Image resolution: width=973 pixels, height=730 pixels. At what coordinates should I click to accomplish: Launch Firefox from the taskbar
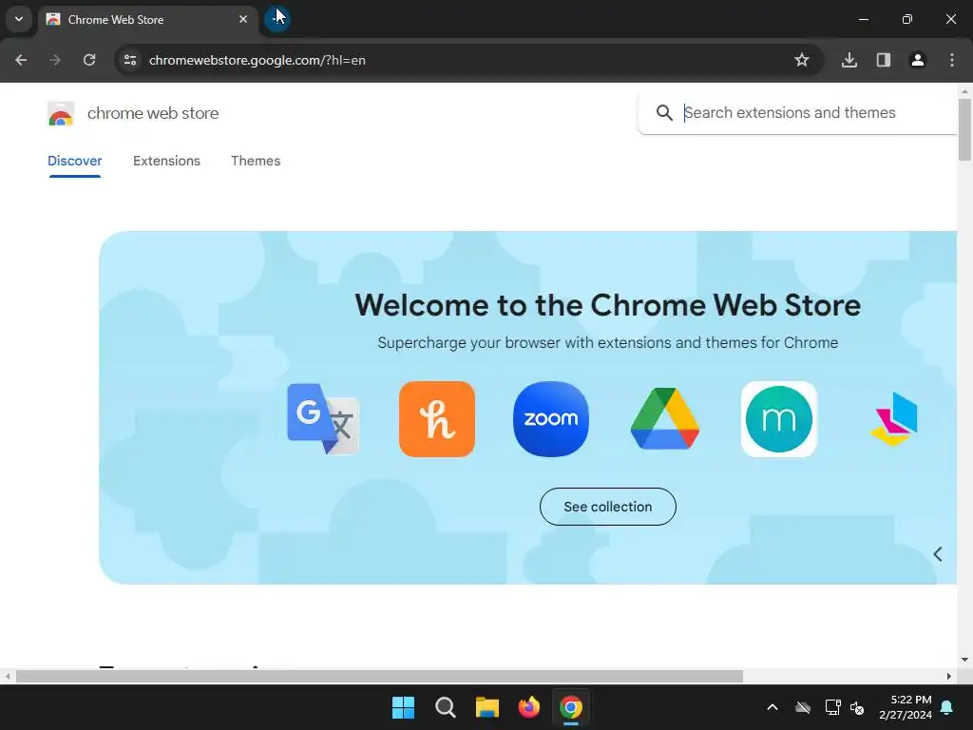click(x=528, y=707)
